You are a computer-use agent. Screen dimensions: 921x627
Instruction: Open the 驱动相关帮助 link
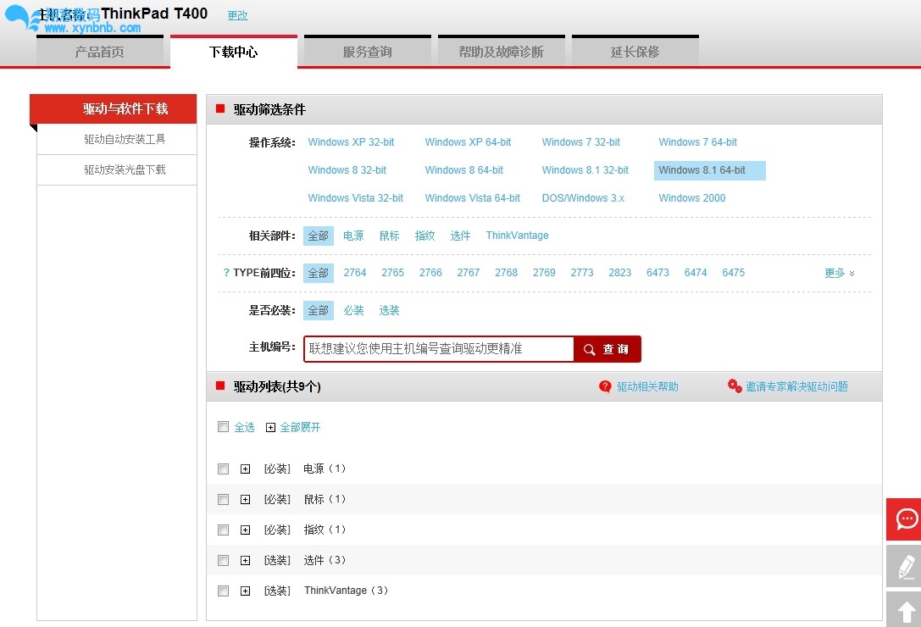point(647,386)
